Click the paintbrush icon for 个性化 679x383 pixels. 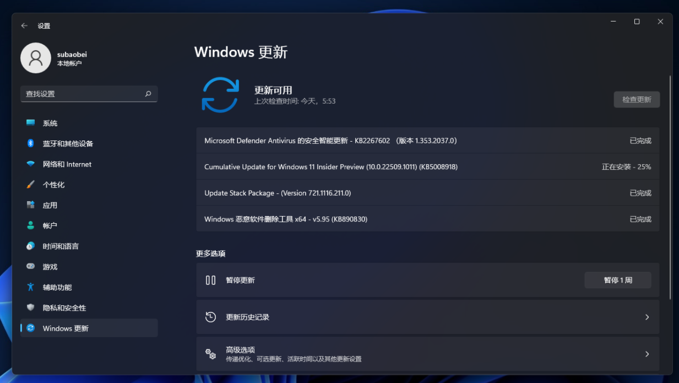[x=31, y=185]
